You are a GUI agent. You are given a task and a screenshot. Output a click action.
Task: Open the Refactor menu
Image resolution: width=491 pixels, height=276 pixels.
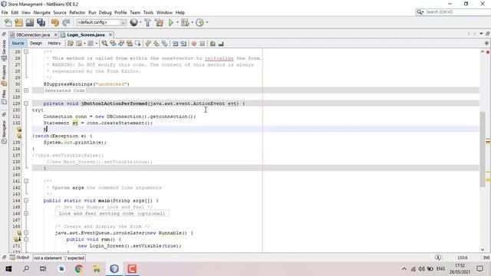point(77,12)
